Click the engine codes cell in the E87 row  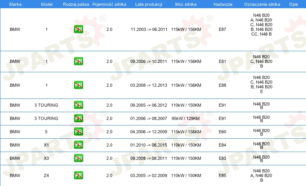(261, 25)
